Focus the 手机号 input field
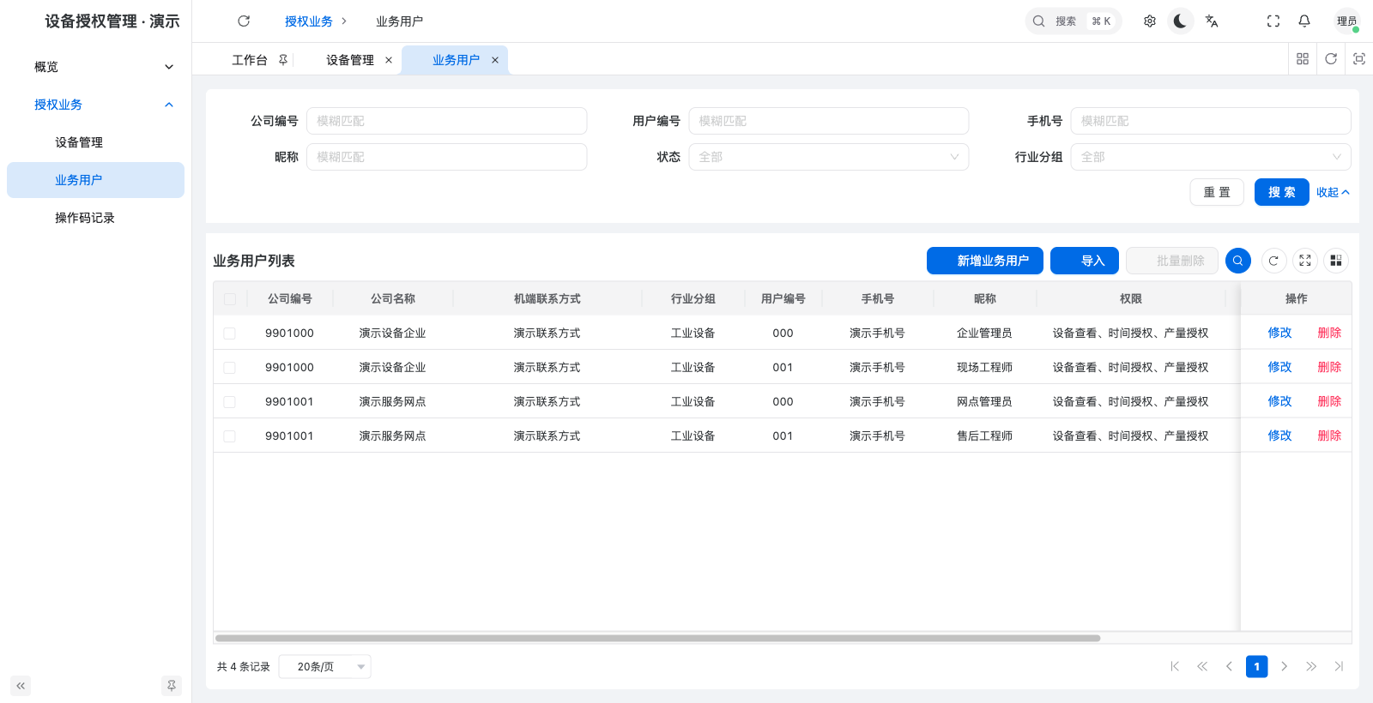Screen dimensions: 1373x703 pos(1211,121)
